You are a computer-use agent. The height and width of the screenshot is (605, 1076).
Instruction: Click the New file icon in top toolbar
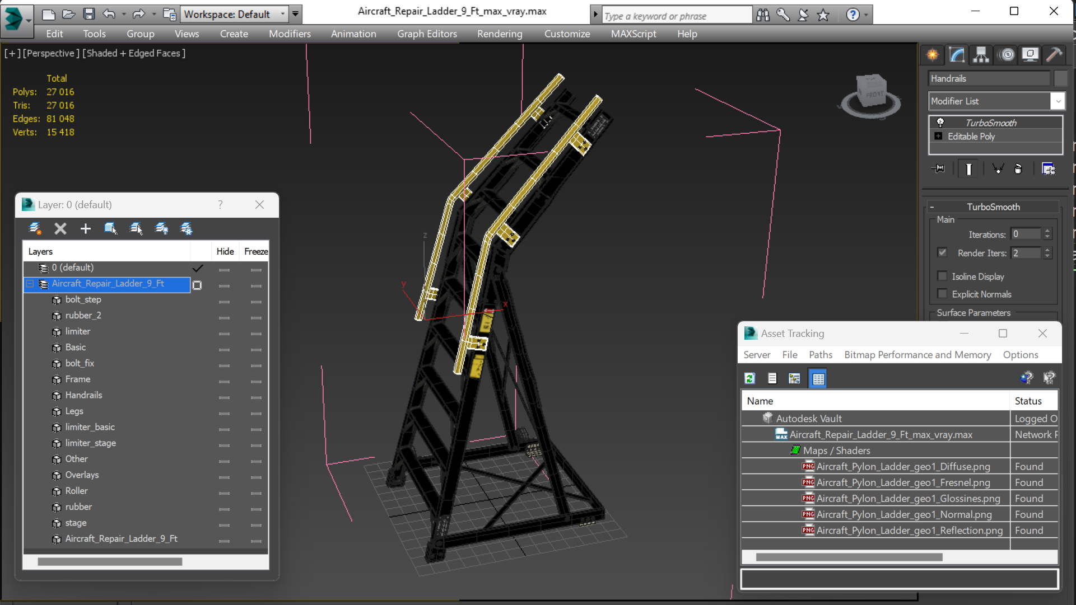point(48,14)
